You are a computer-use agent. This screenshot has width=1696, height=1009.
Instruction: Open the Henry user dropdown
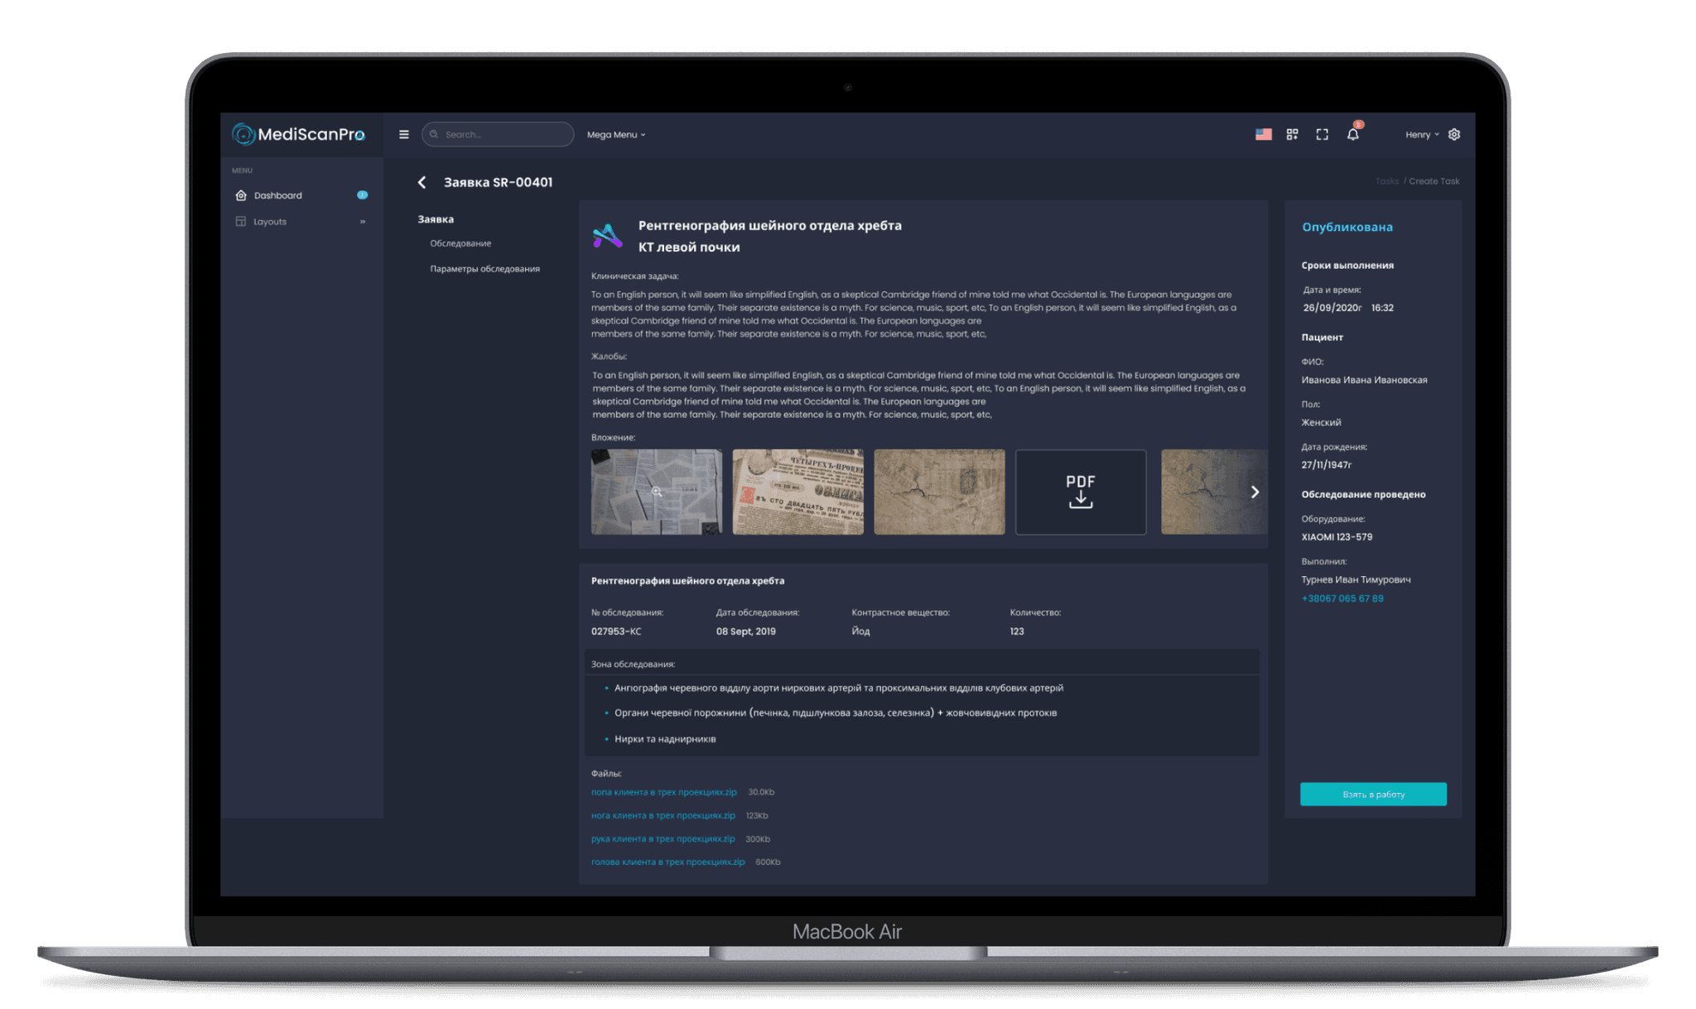pos(1421,134)
